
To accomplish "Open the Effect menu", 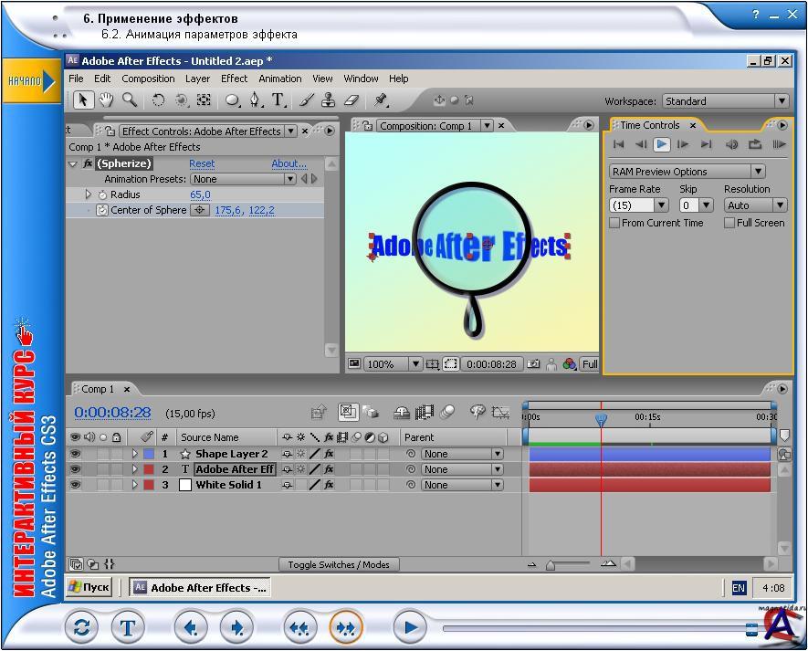I will (234, 79).
